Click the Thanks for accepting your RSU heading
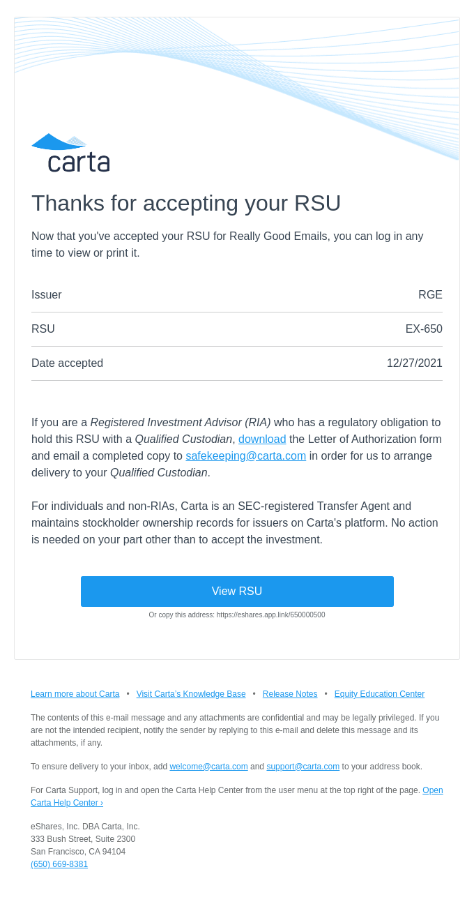The width and height of the screenshot is (474, 904). [x=186, y=203]
